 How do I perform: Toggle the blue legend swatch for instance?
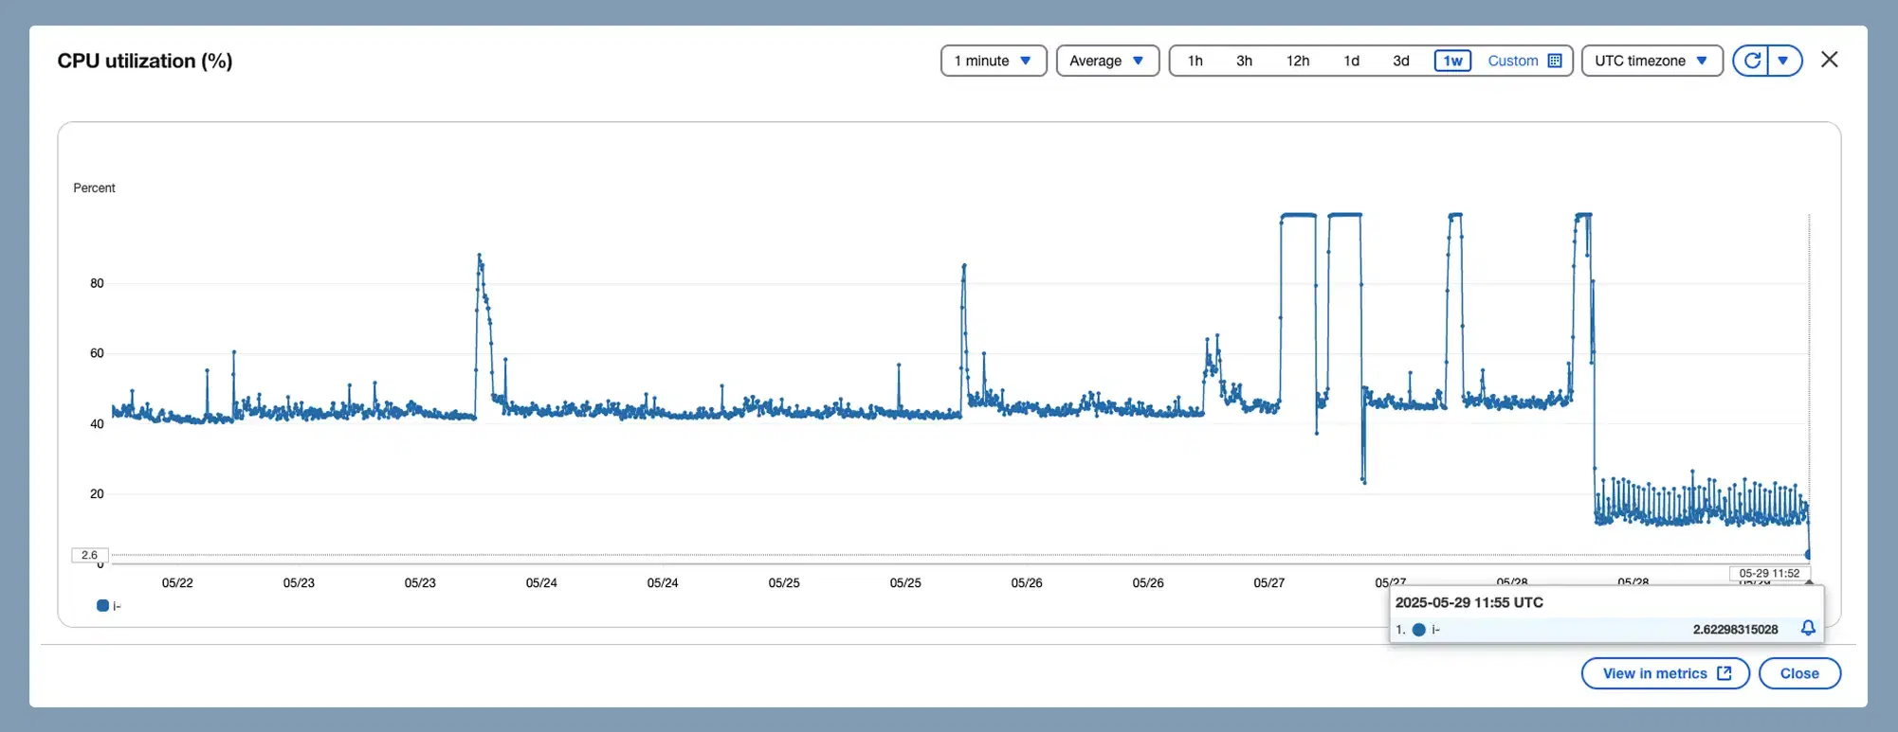[x=102, y=606]
